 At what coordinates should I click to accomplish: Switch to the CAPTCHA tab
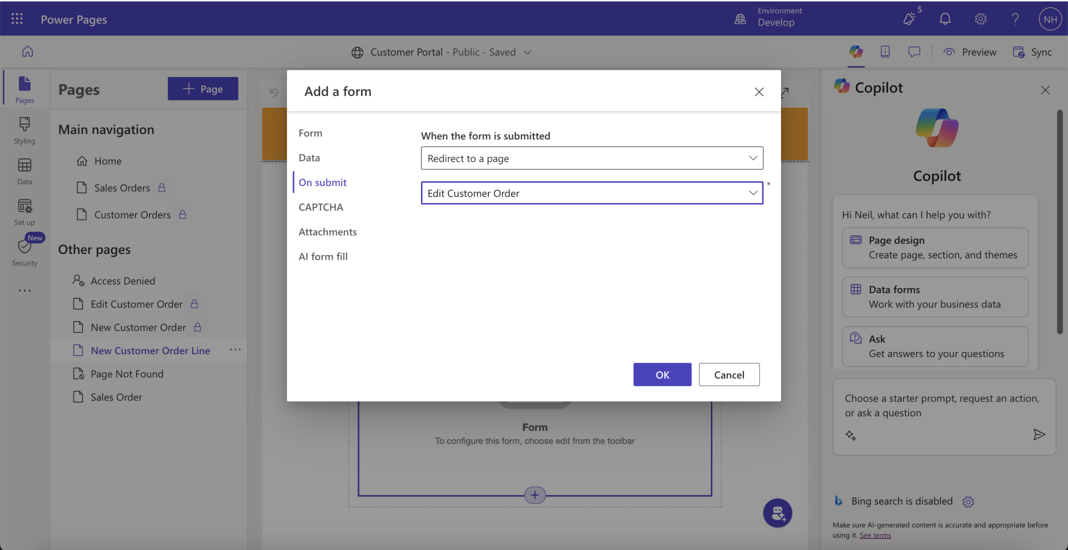click(x=320, y=207)
